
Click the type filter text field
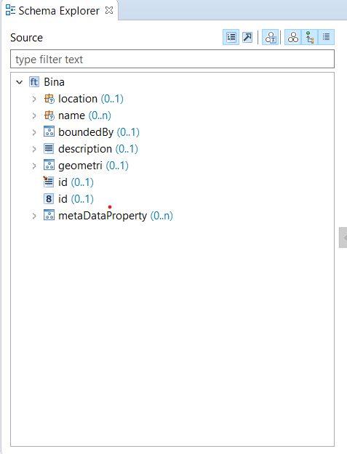point(172,59)
